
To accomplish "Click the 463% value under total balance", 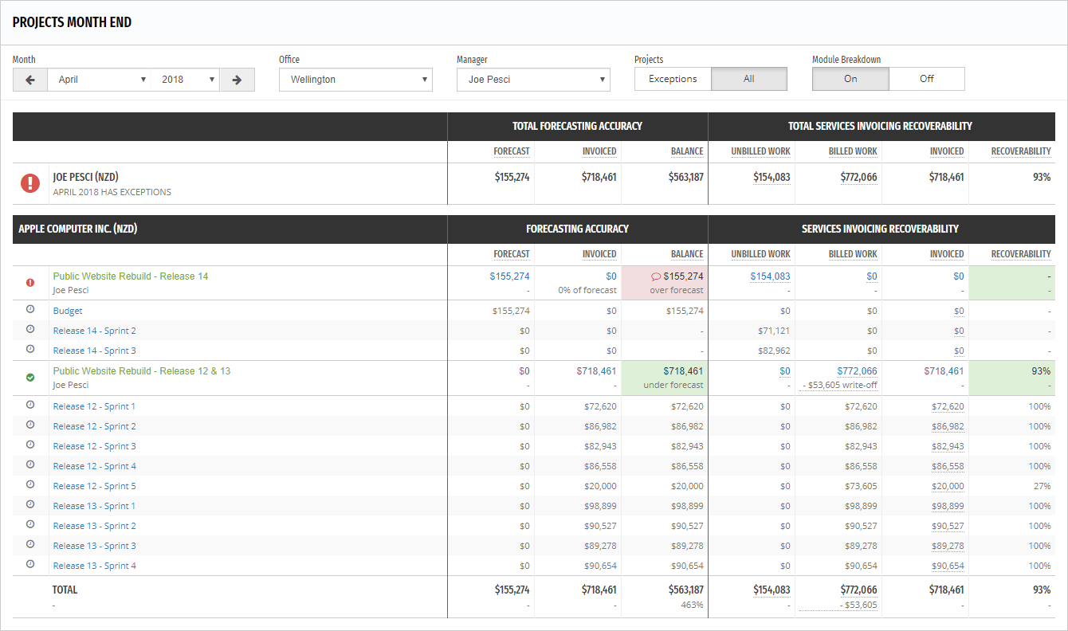I will pyautogui.click(x=693, y=605).
